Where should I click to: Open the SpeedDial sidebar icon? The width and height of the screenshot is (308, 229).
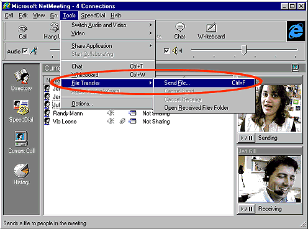click(x=21, y=111)
